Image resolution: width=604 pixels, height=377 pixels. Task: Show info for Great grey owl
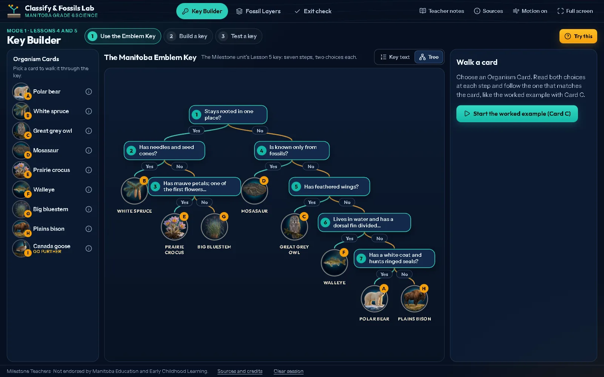coord(89,131)
